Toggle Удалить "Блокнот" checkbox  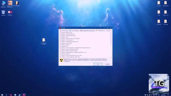(60, 45)
